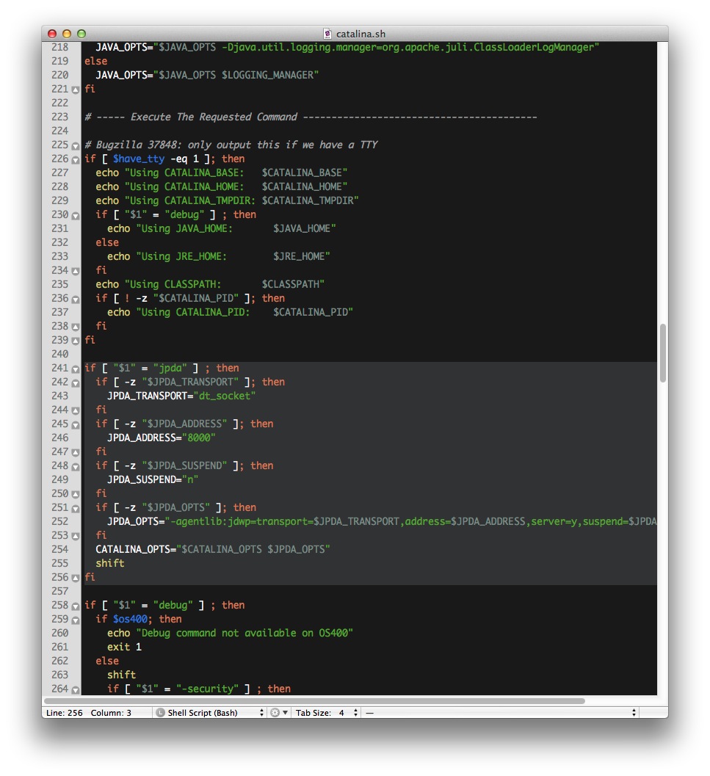Screen dimensions: 710x776
Task: Toggle the fold end marker on line 247
Action: click(x=75, y=453)
